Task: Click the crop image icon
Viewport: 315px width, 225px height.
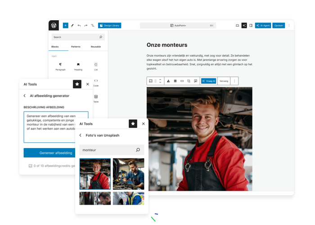Action: coord(189,81)
